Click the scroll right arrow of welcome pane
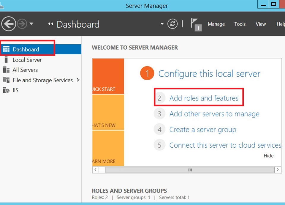The image size is (285, 205). [278, 170]
